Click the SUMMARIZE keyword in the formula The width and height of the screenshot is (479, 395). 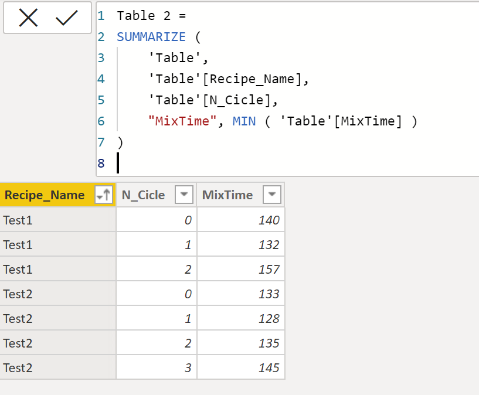coord(151,37)
